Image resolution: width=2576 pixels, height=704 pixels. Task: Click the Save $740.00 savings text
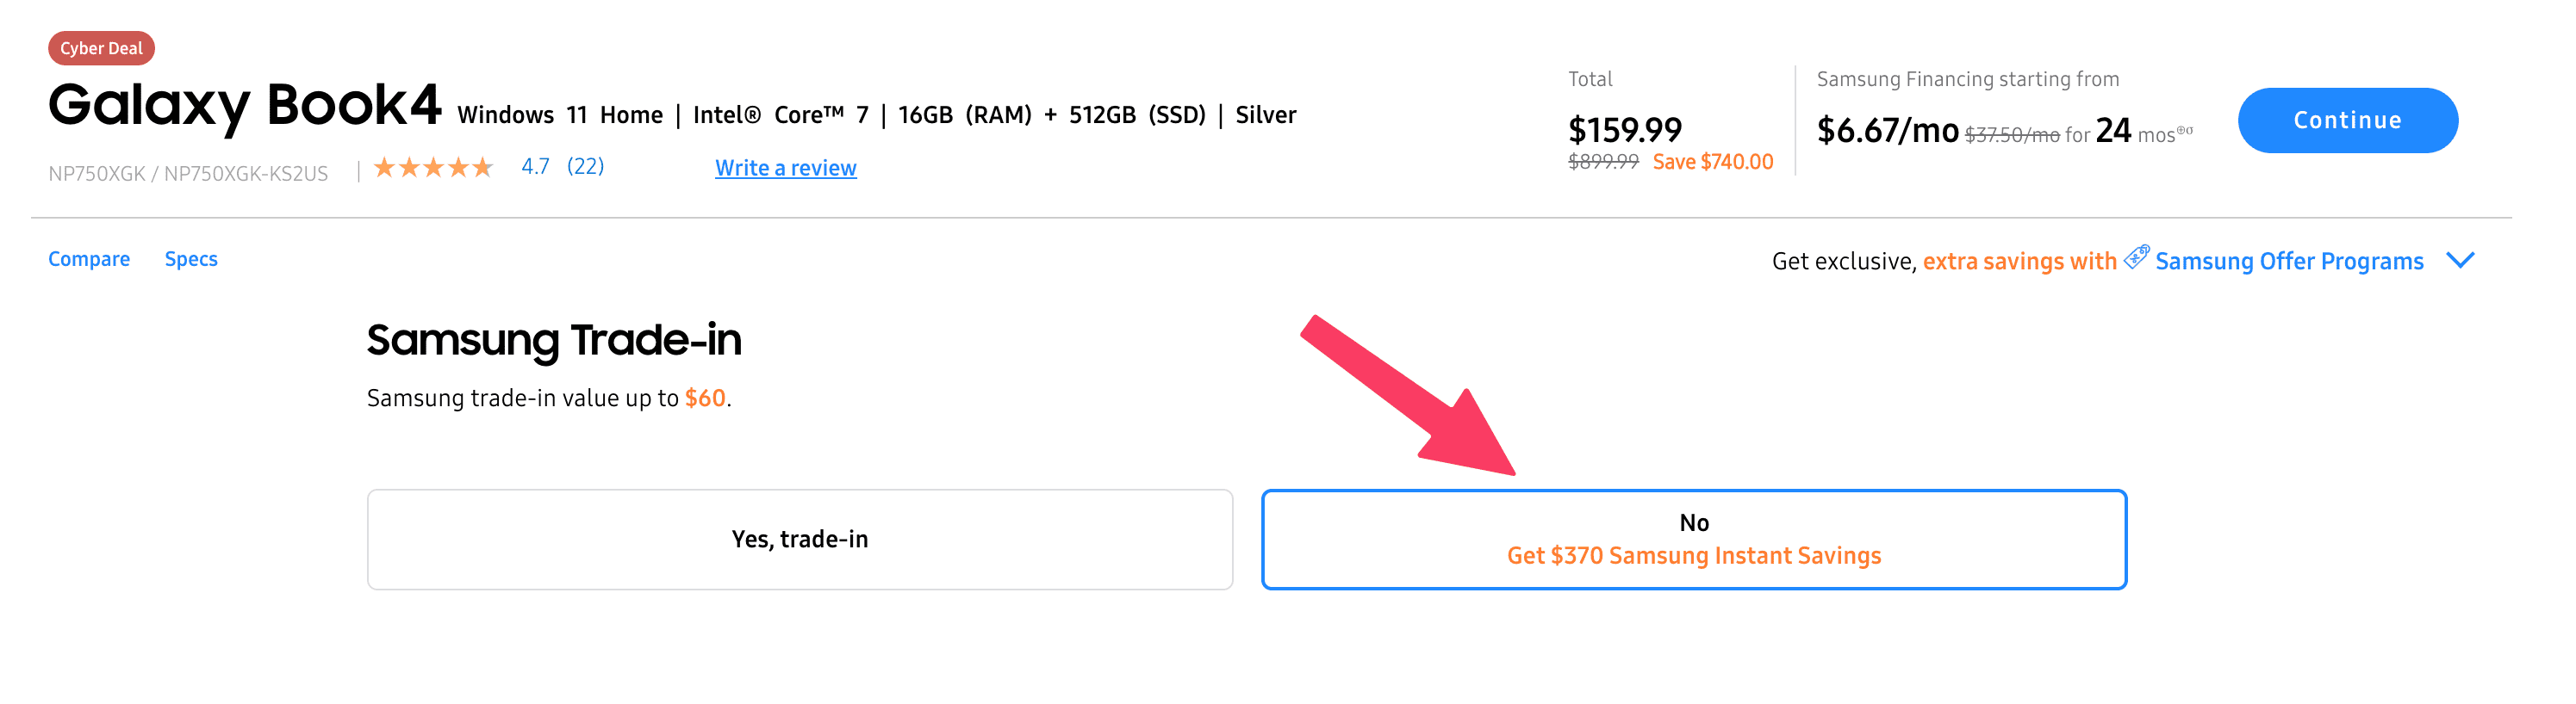click(x=1712, y=162)
